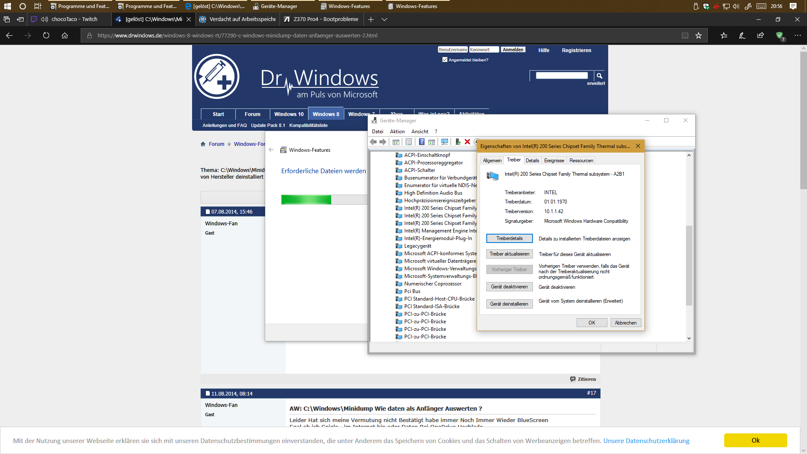Toggle console tree pane icon in Geräte-Manager
The width and height of the screenshot is (807, 454).
(x=396, y=142)
